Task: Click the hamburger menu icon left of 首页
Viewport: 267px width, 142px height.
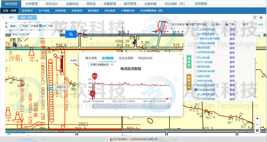Action: (3, 17)
